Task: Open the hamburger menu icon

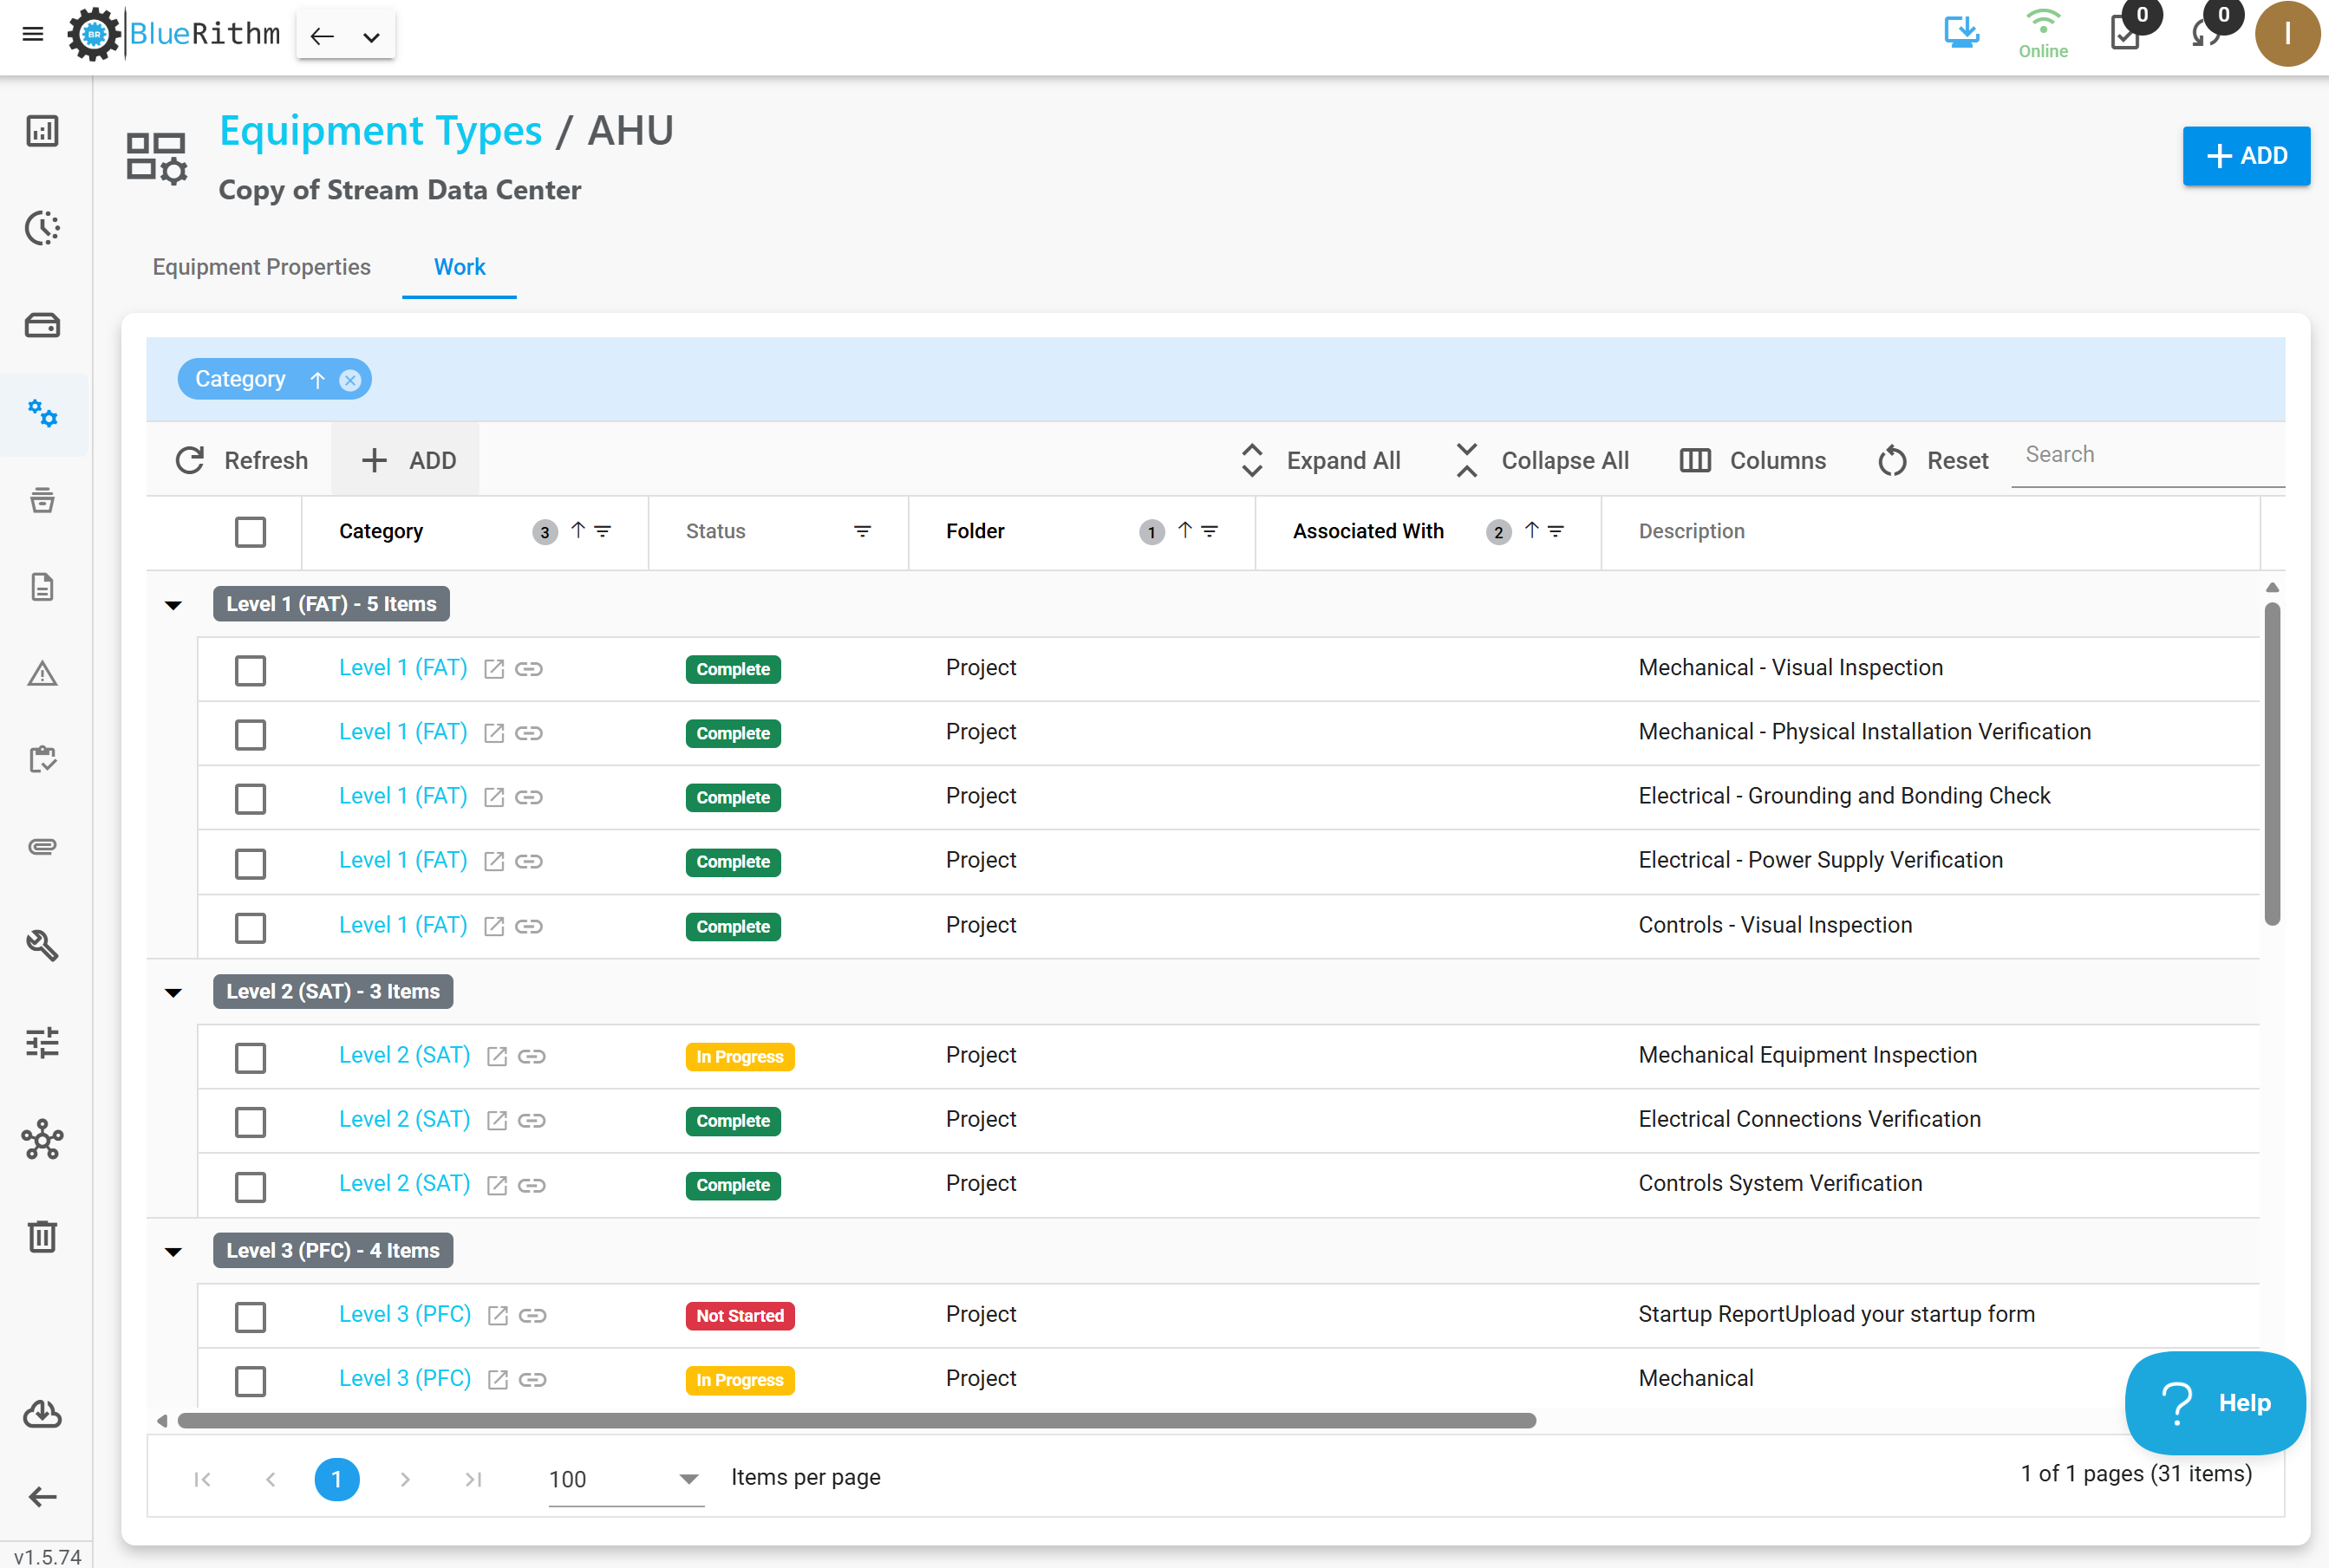Action: click(x=33, y=34)
